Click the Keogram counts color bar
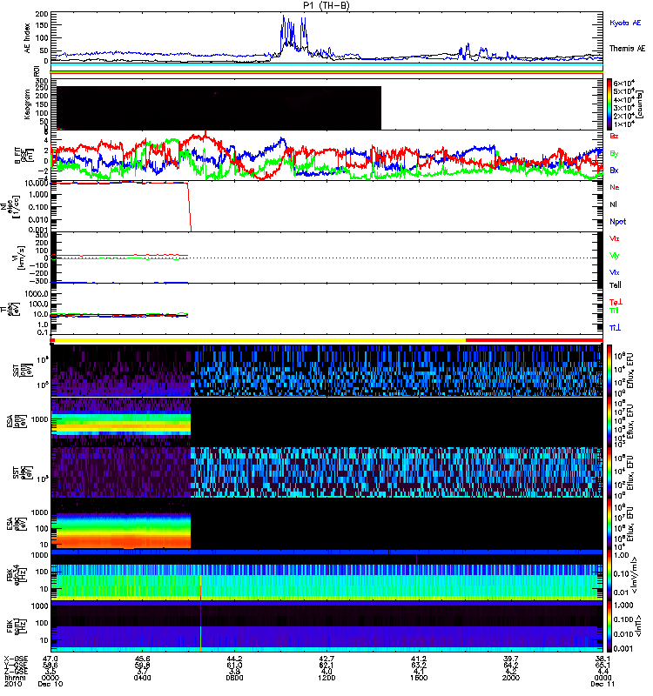Viewport: 653px width, 696px height. tap(609, 104)
